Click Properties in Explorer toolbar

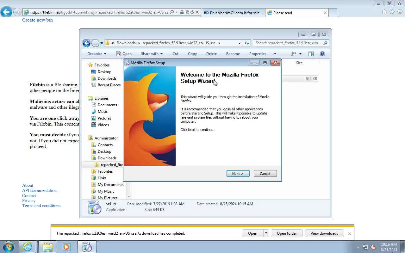pyautogui.click(x=258, y=54)
